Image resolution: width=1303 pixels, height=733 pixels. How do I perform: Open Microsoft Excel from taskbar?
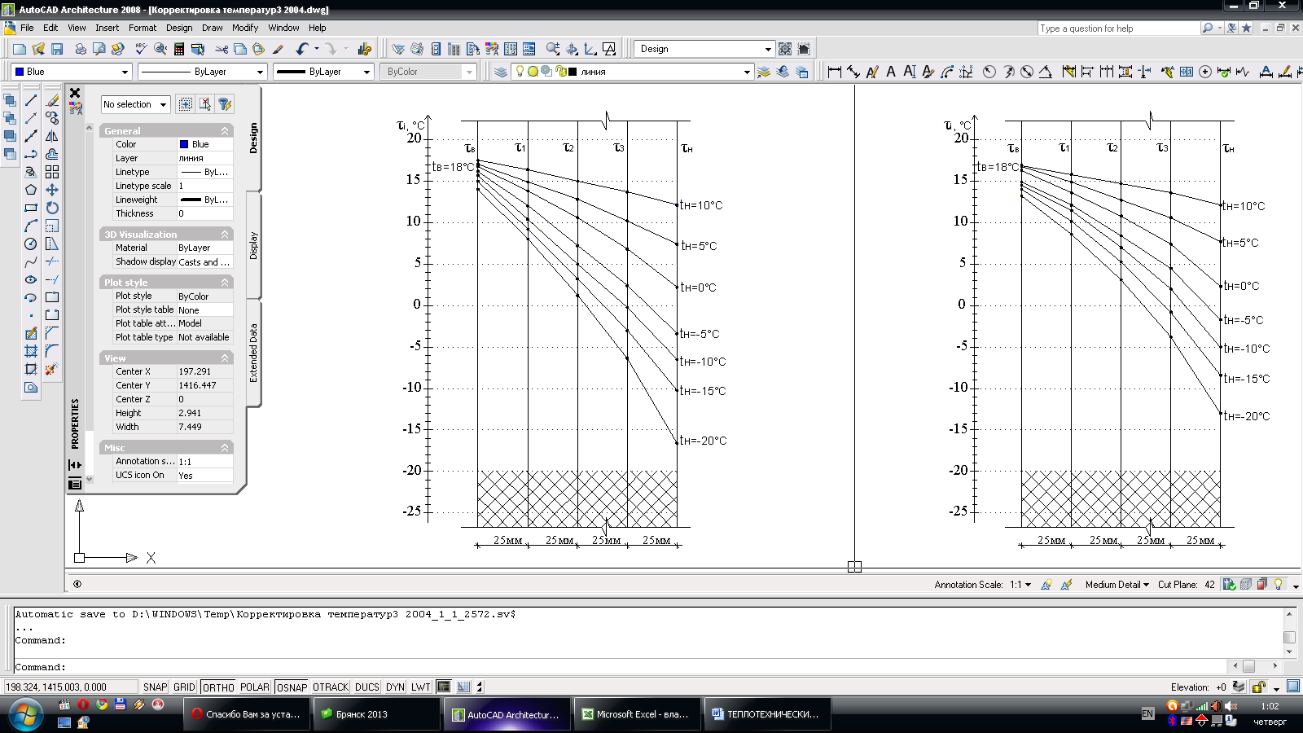[x=638, y=714]
